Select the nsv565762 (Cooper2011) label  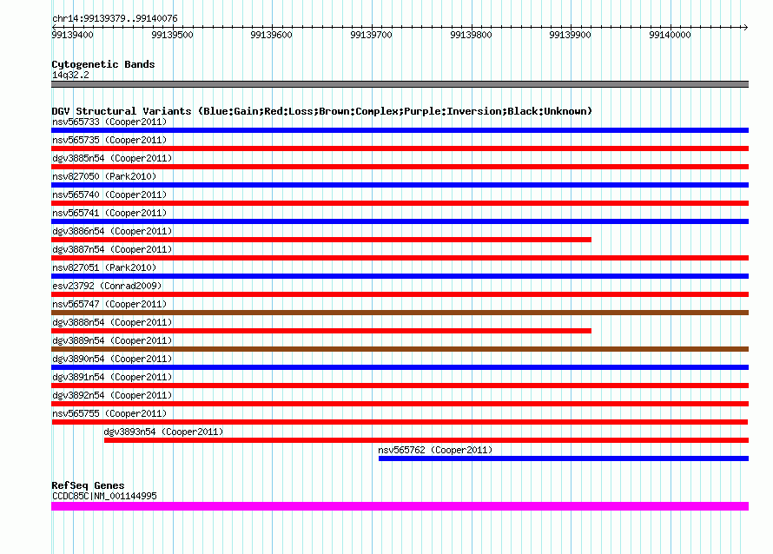(435, 450)
